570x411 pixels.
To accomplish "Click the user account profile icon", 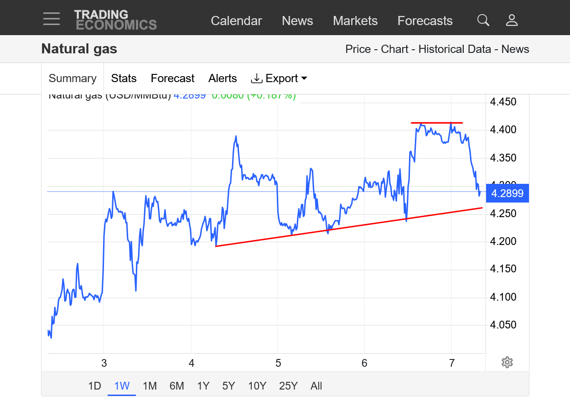I will [512, 20].
